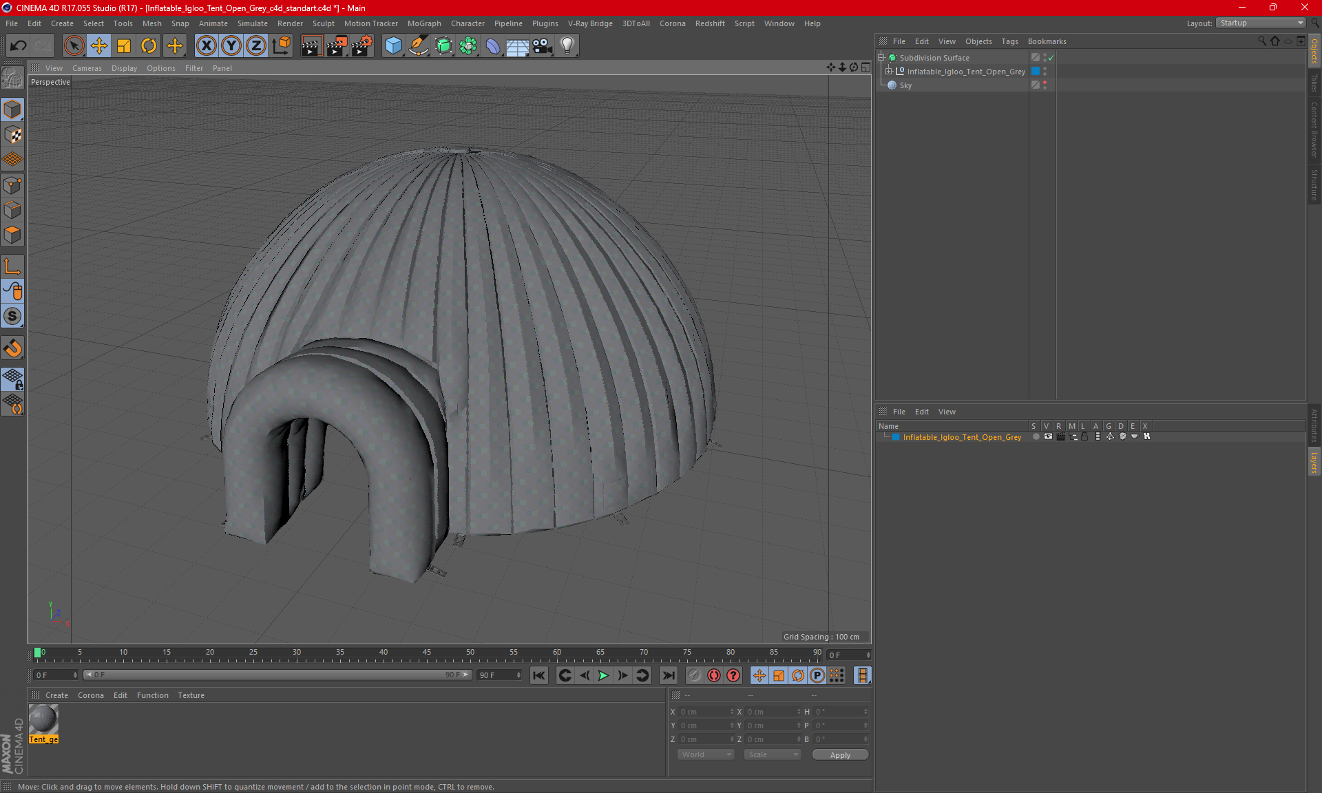Select the Live Selection tool

pyautogui.click(x=74, y=46)
